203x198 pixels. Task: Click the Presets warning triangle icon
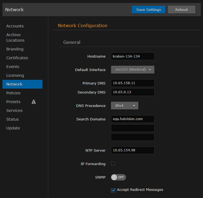point(34,102)
